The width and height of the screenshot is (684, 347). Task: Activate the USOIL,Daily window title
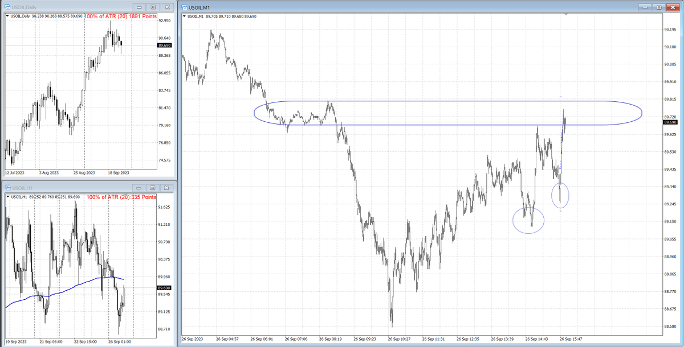pos(25,7)
